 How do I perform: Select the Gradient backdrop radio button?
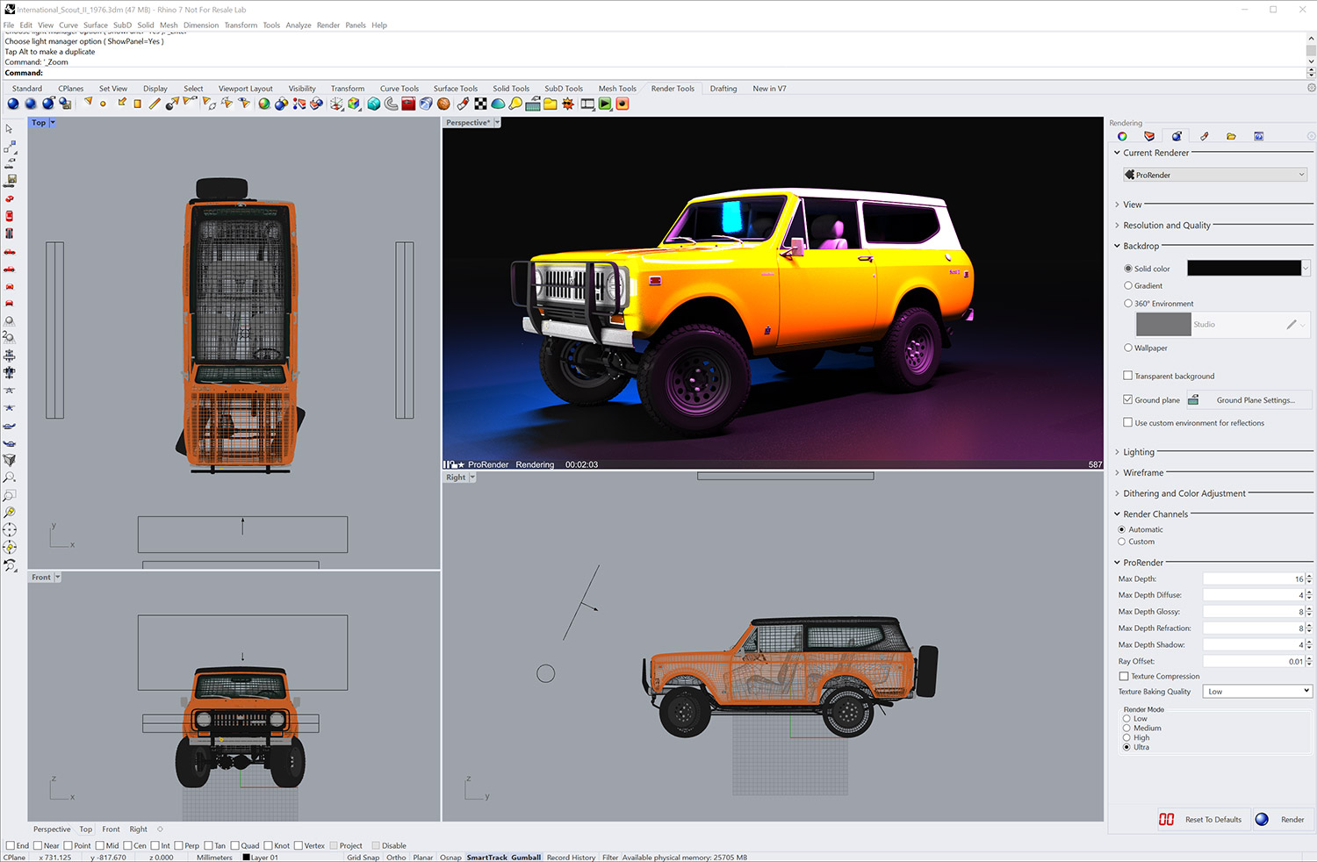[x=1128, y=285]
